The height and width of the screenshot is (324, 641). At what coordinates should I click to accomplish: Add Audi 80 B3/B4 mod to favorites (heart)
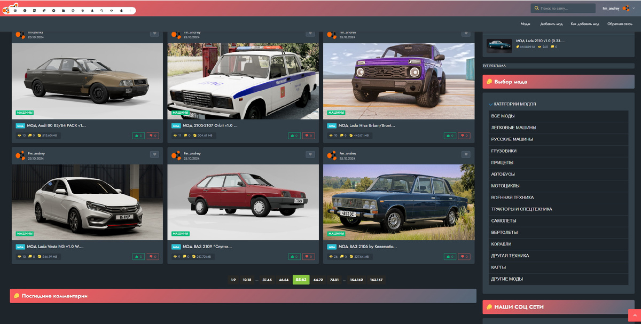tap(154, 33)
